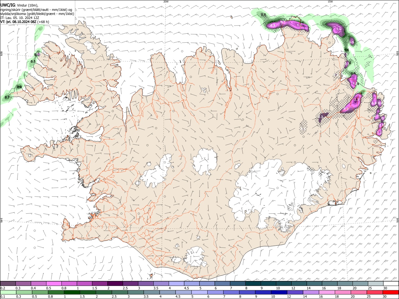Select the lavender 4 swatch in purple scale
This screenshot has height=299, width=399.
pos(176,284)
